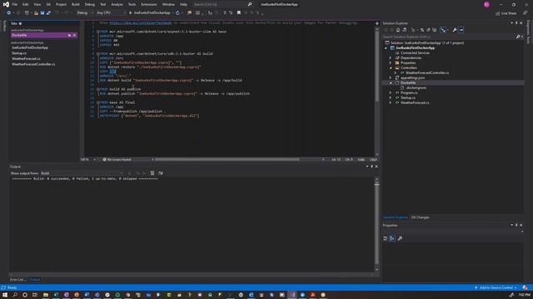The width and height of the screenshot is (533, 299).
Task: Click Live Share button
Action: [x=506, y=13]
